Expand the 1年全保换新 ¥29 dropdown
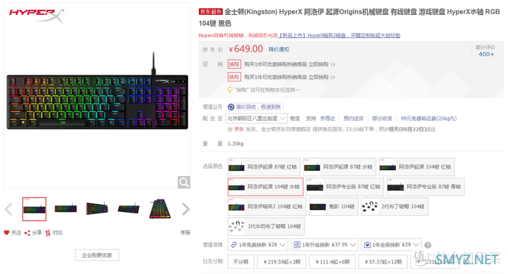This screenshot has height=274, width=508. (x=391, y=245)
